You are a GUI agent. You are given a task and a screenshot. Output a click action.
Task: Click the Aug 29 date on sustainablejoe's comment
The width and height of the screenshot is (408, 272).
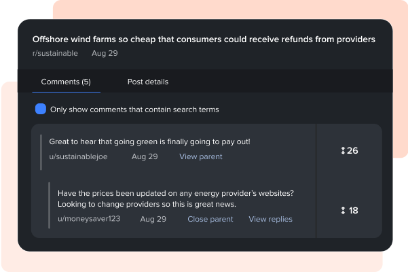pyautogui.click(x=145, y=156)
